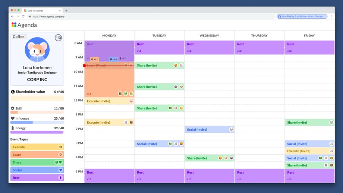Click attendee avatar on Wednesday Social event

[231, 130]
